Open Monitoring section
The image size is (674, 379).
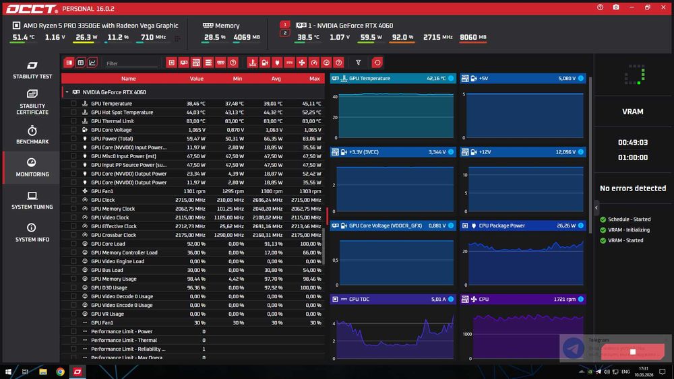[x=32, y=168]
